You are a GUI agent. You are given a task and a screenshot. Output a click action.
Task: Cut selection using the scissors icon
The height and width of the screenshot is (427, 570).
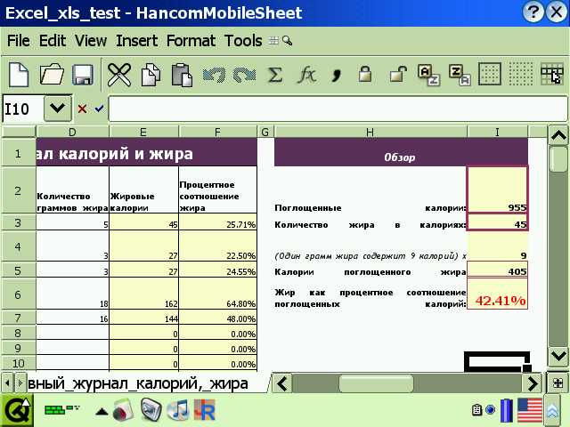pyautogui.click(x=119, y=75)
